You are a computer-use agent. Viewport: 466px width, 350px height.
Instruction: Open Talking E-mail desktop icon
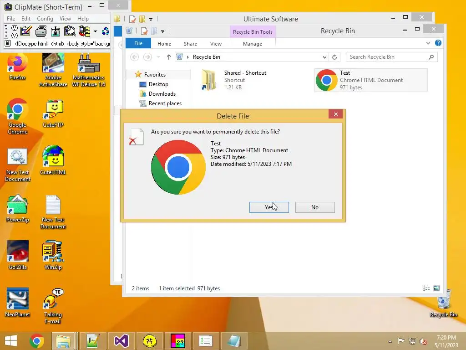pyautogui.click(x=53, y=306)
